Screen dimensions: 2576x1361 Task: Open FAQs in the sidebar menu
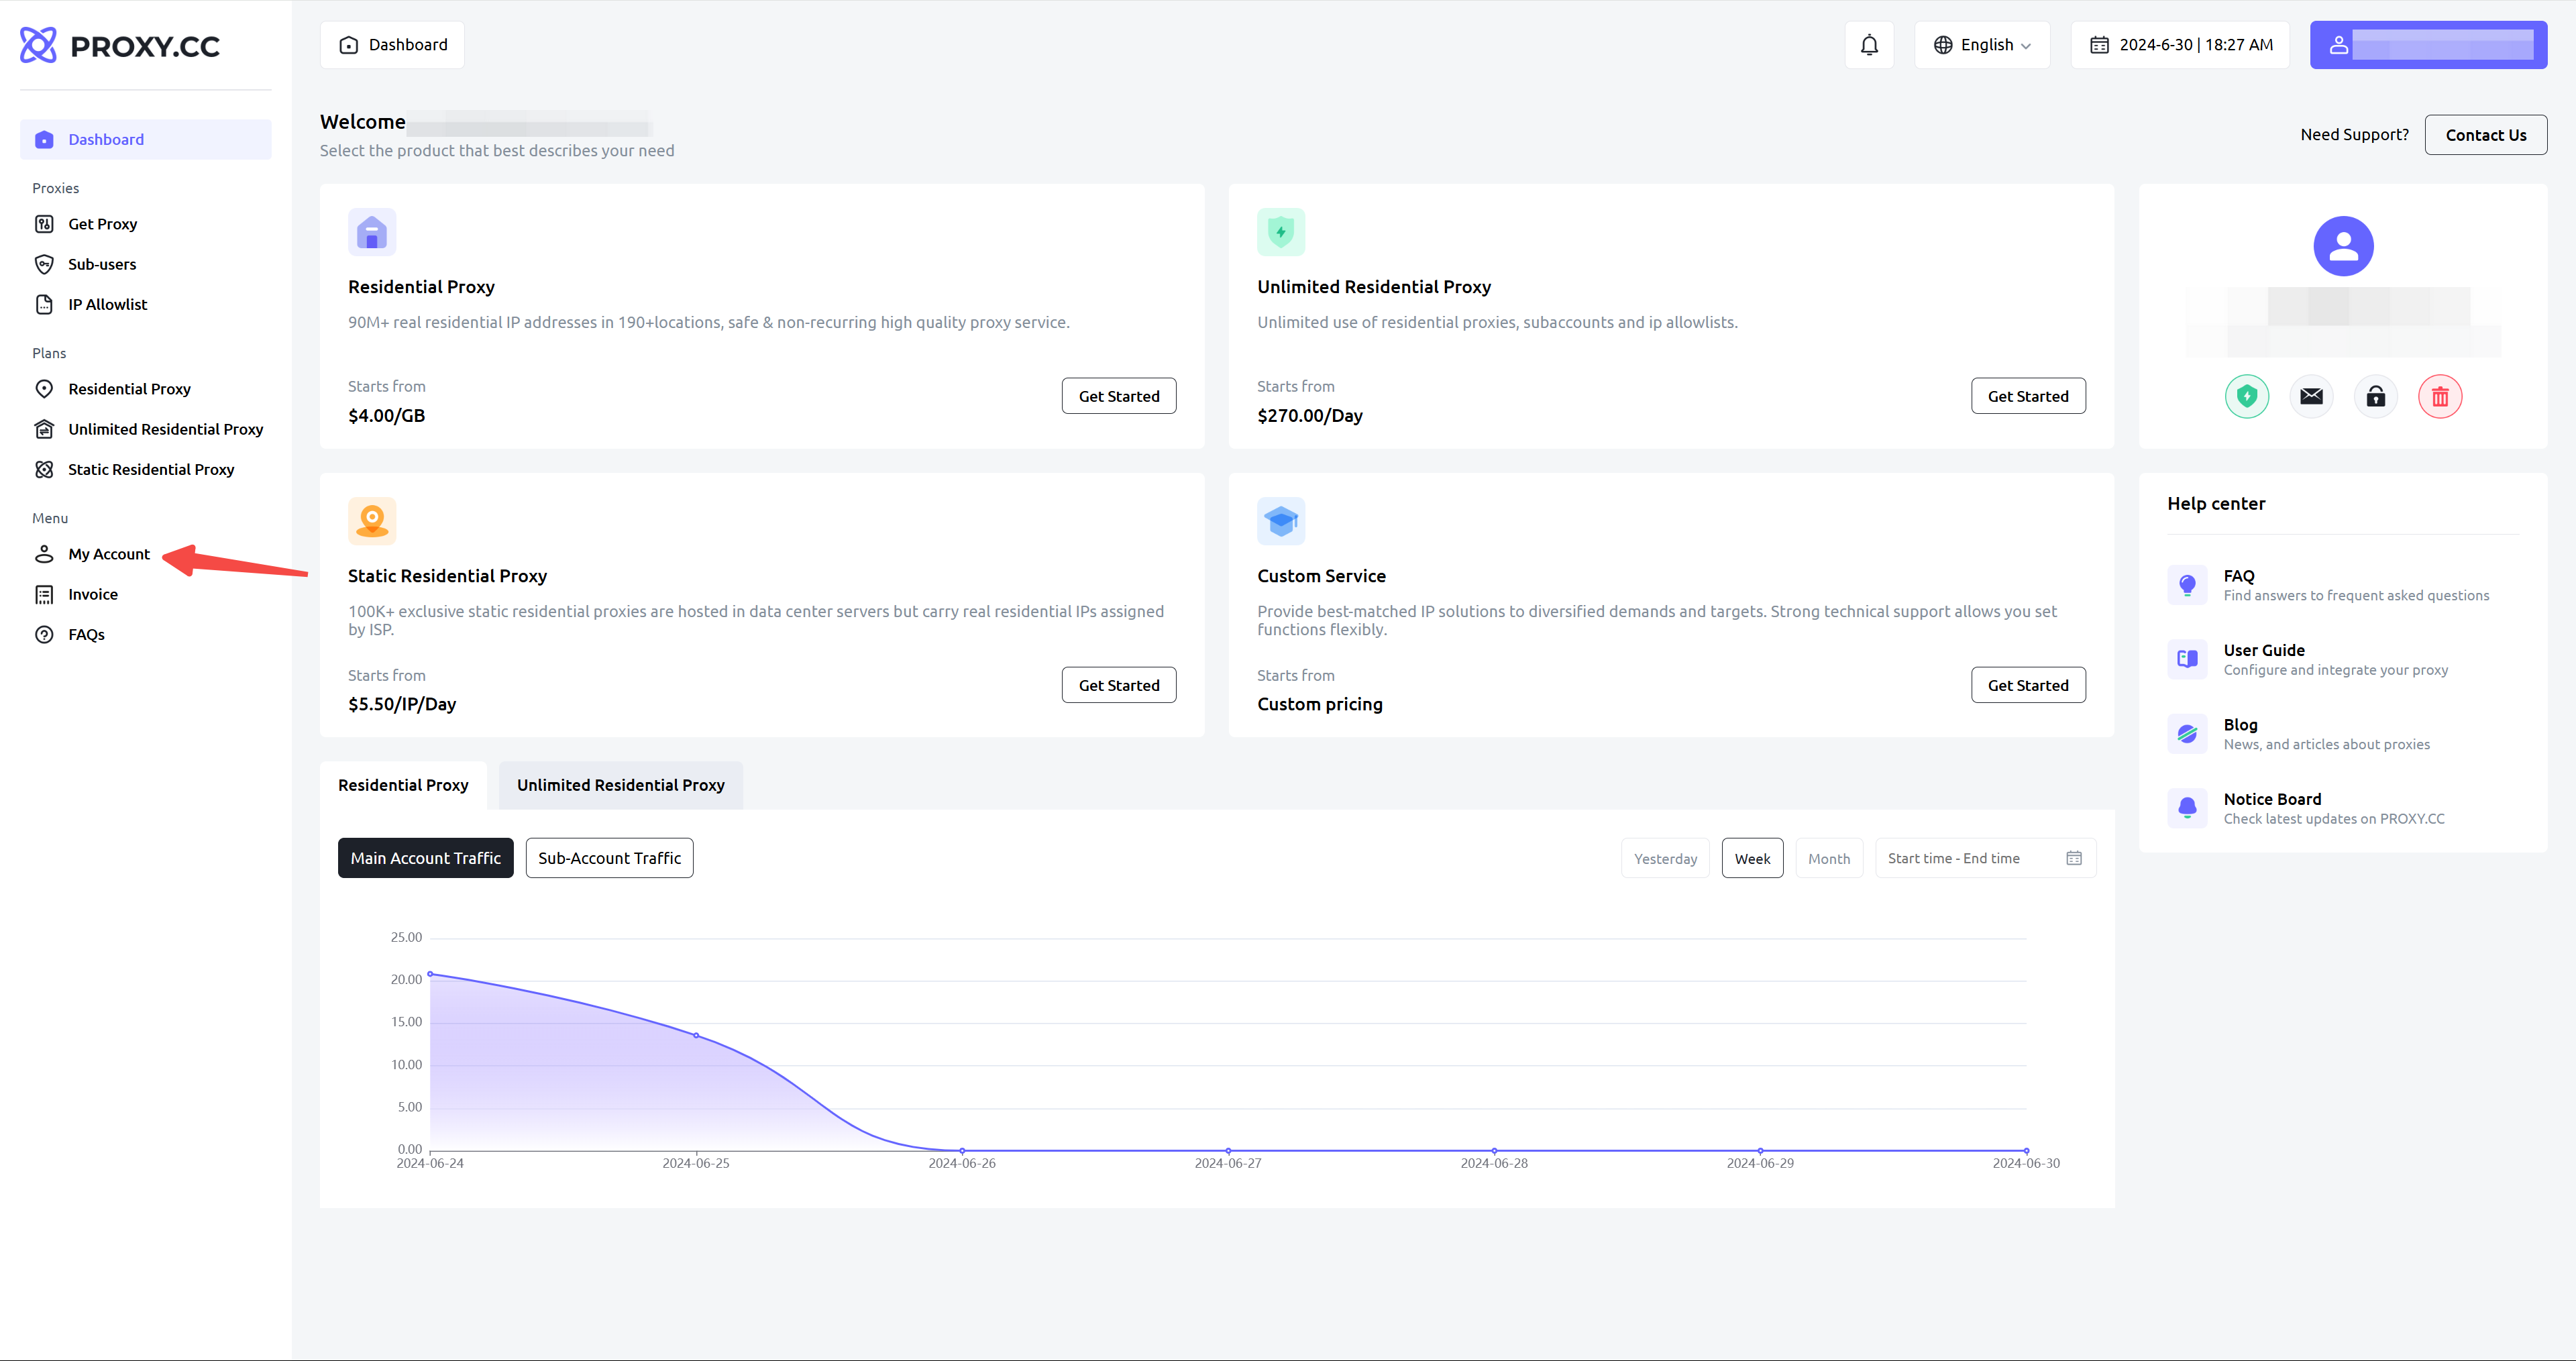click(86, 634)
